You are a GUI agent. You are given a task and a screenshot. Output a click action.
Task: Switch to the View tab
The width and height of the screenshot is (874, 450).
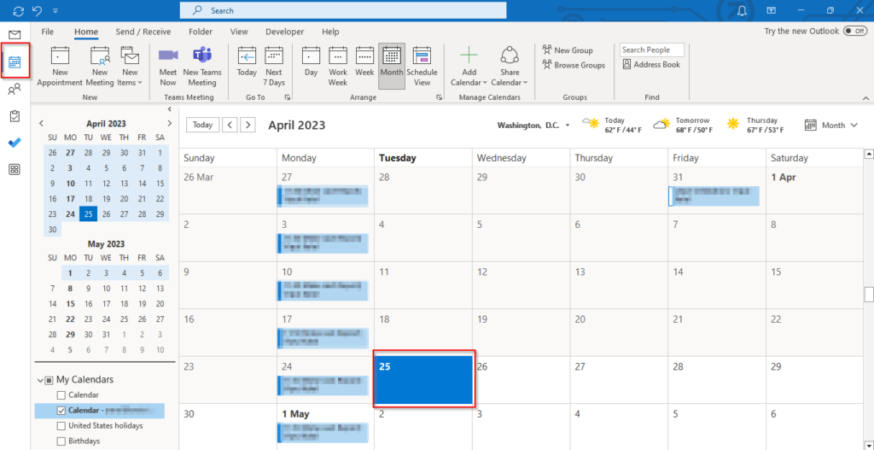pos(239,32)
